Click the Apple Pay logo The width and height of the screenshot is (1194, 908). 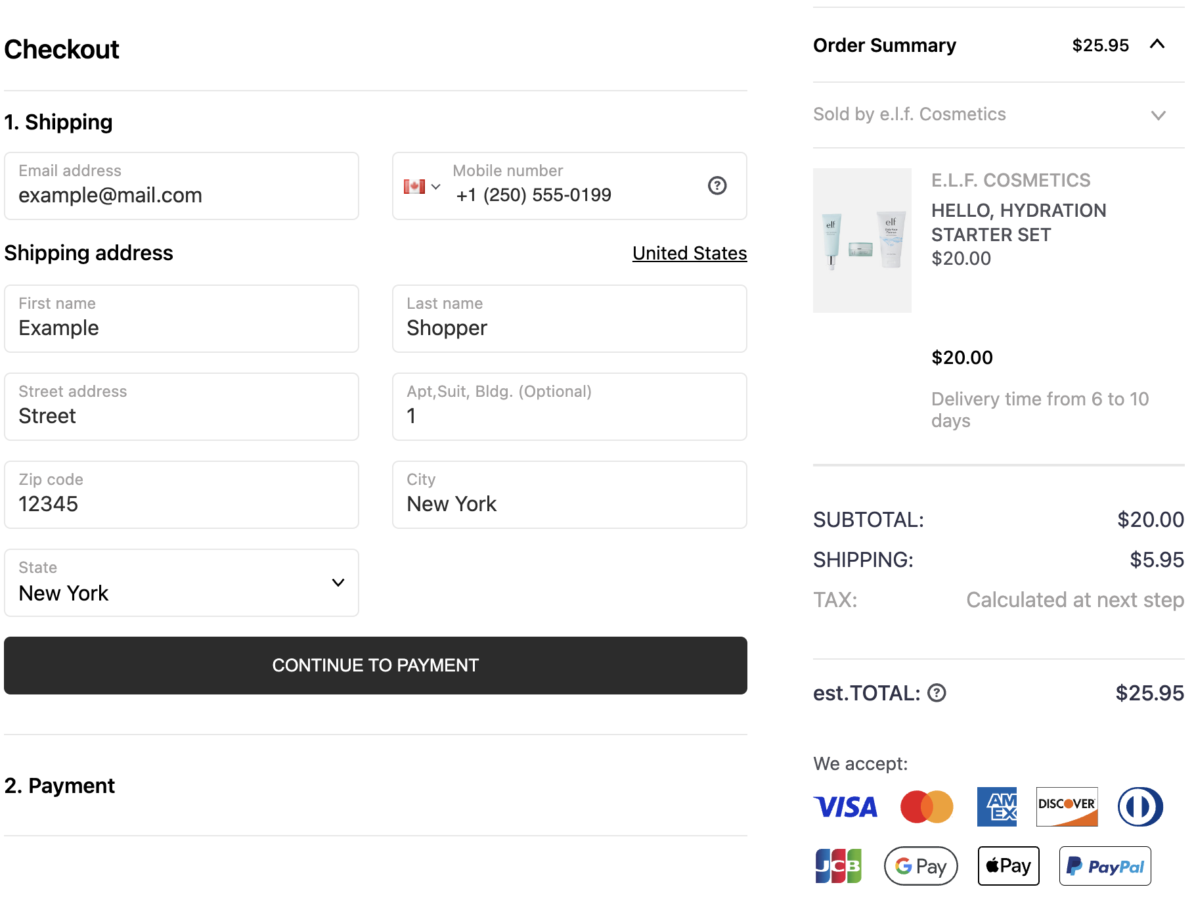coord(1009,866)
